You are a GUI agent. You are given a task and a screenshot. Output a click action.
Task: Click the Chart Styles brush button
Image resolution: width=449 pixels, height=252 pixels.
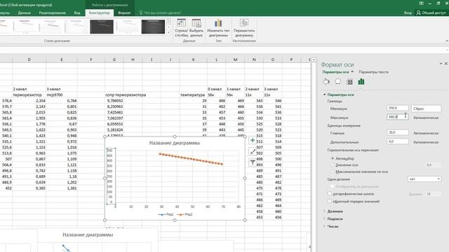pos(253,151)
